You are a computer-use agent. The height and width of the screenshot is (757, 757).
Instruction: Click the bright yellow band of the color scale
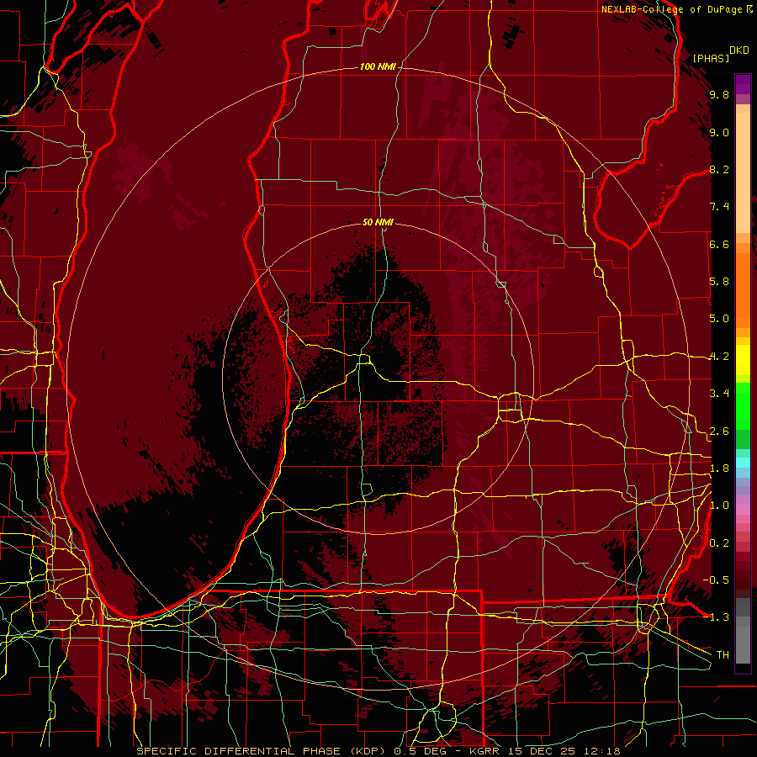click(x=743, y=360)
